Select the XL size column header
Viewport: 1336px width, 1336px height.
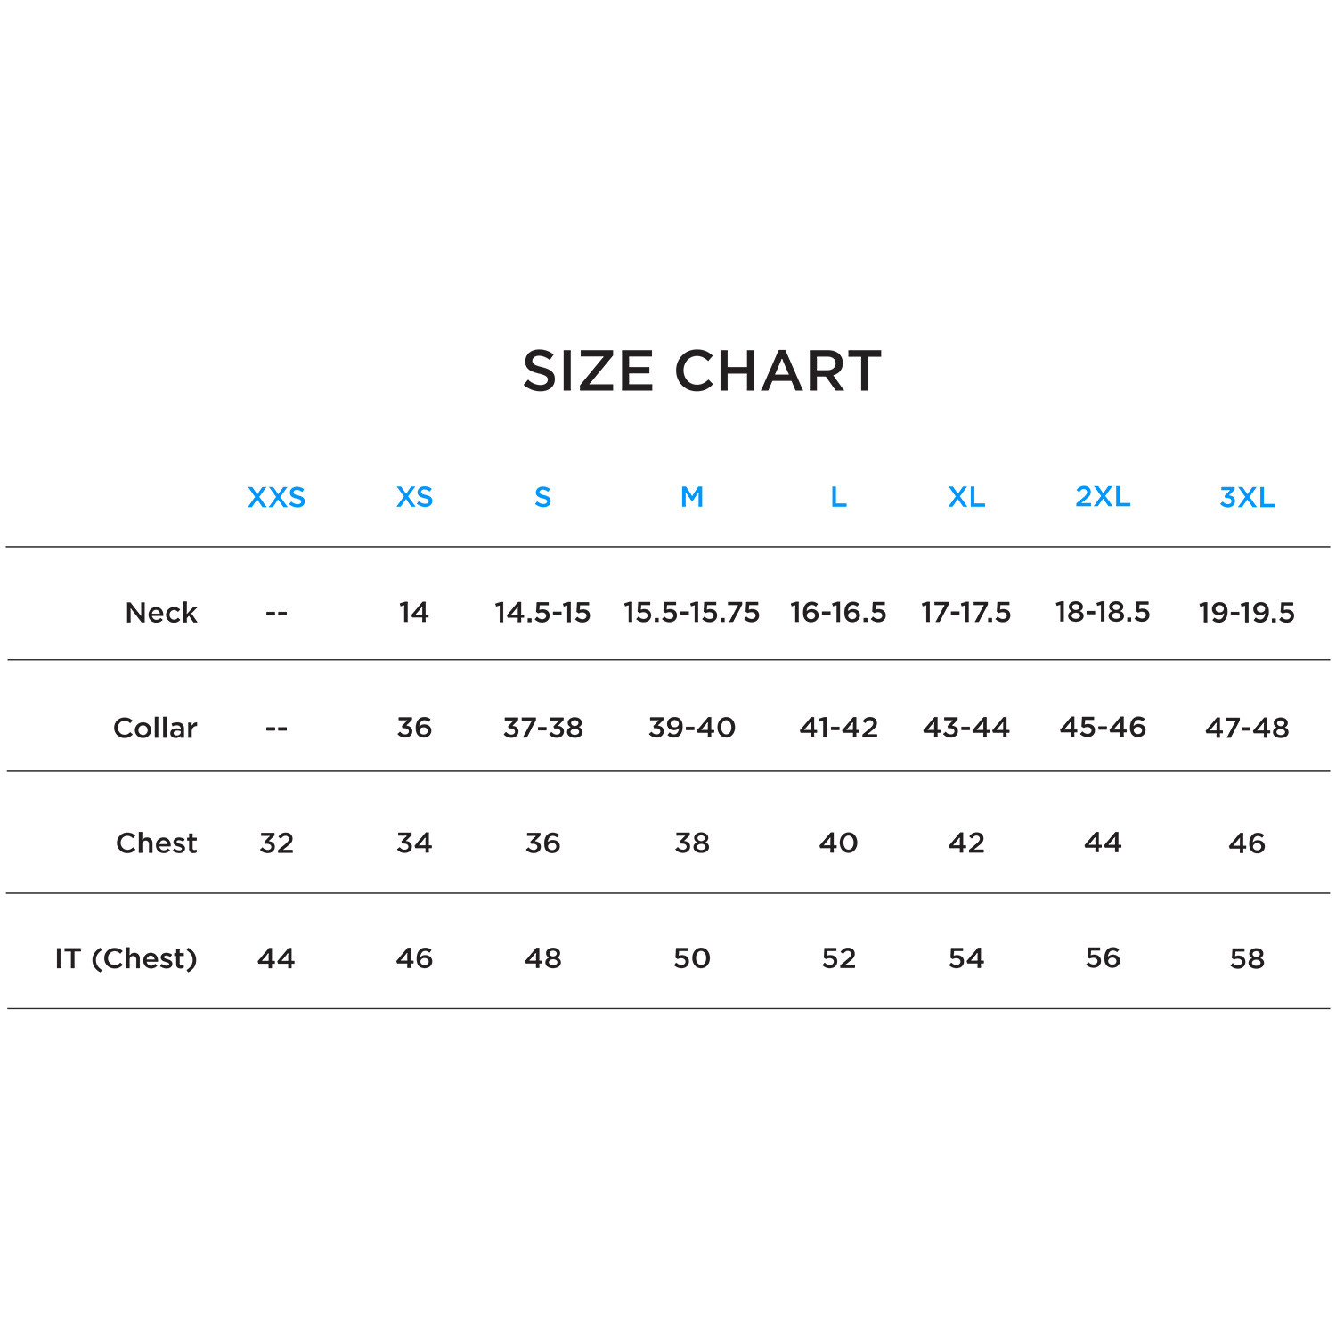(966, 497)
